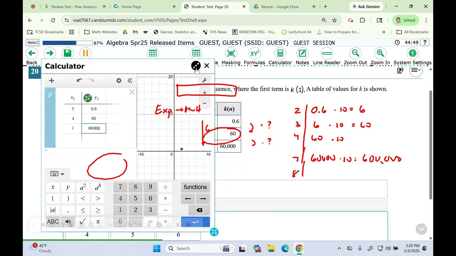Toggle the keypad keyboard dropdown
The image size is (456, 256).
pos(57,174)
